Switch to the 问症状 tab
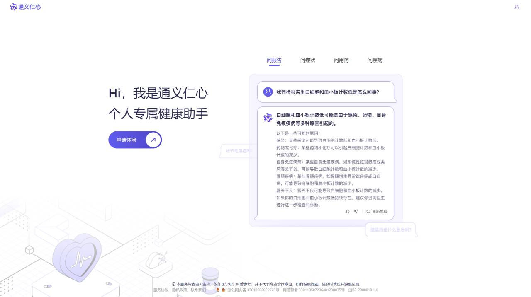Viewport: 531px width, 297px height. (x=308, y=60)
